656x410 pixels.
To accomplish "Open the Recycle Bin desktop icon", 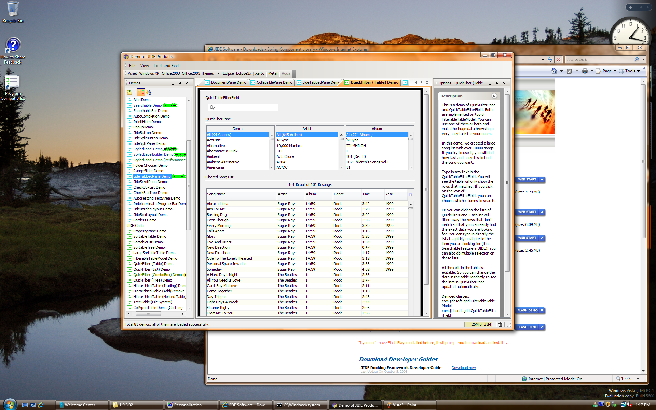I will [13, 12].
